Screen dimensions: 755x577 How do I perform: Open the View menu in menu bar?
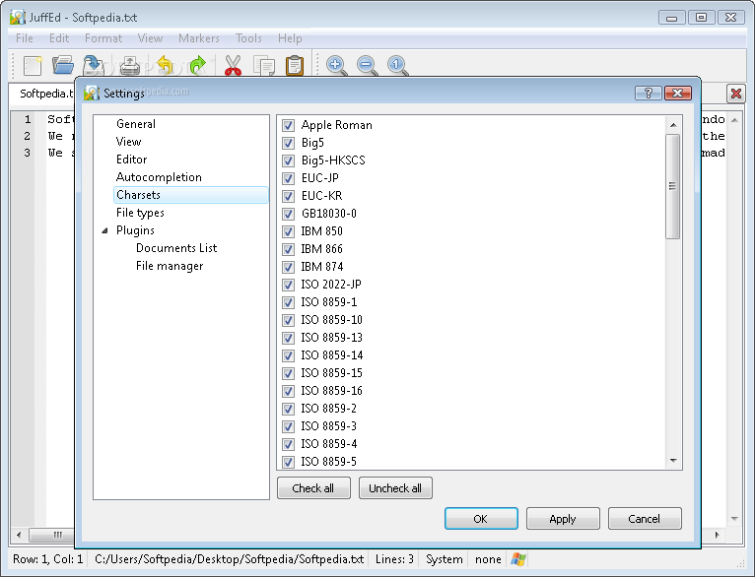click(150, 38)
